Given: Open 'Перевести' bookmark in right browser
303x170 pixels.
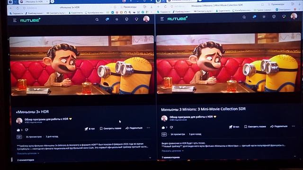Looking at the screenshot, I should pyautogui.click(x=163, y=11).
